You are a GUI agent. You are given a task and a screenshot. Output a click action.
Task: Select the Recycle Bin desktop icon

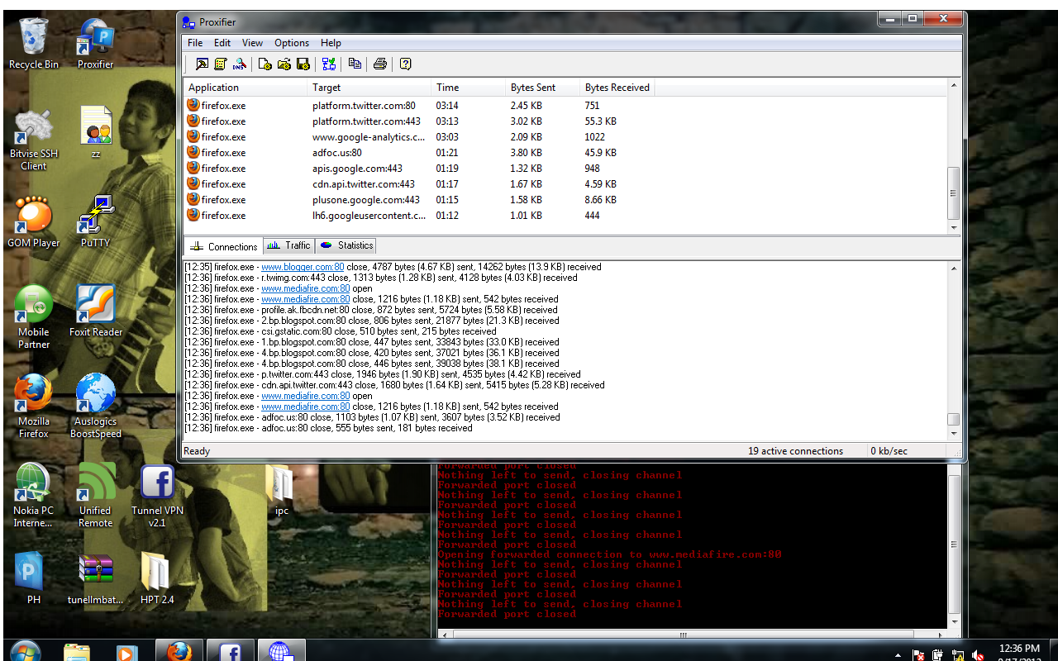coord(34,45)
